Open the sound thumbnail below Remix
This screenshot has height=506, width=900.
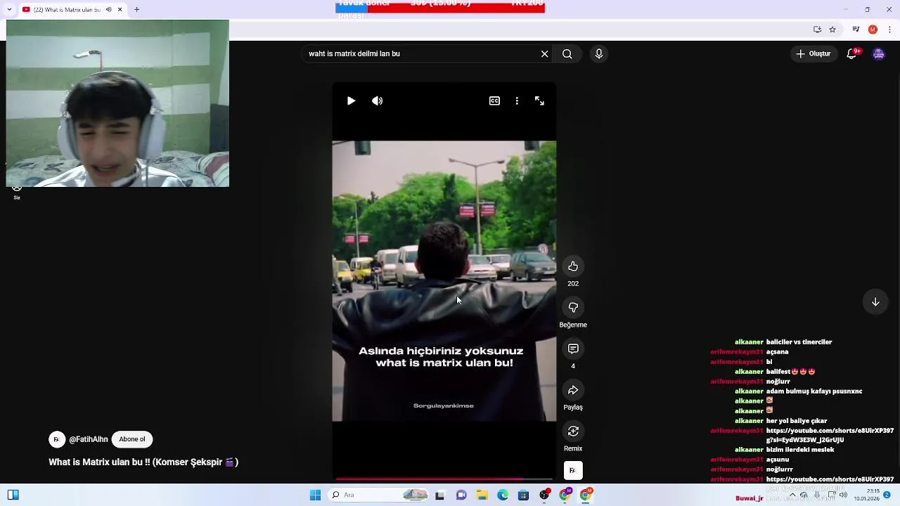click(573, 470)
